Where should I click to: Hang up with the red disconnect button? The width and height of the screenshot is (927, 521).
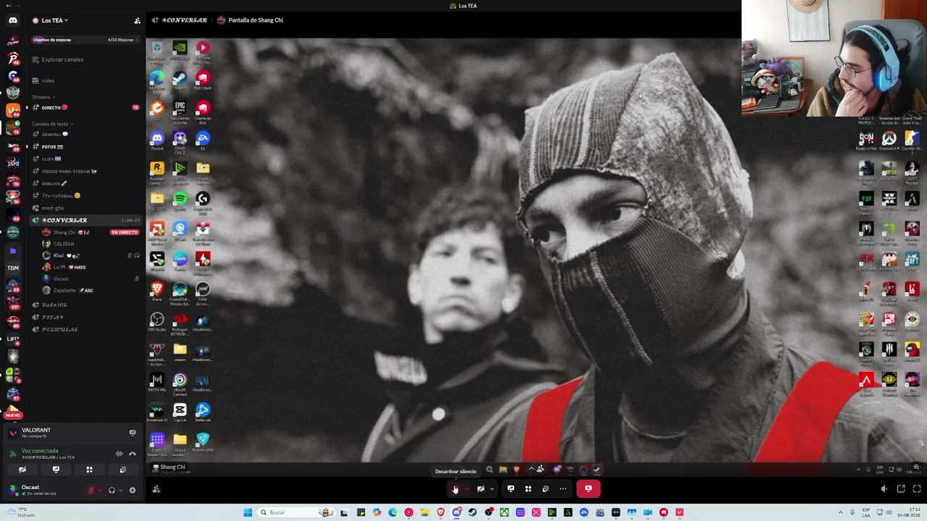pos(588,488)
